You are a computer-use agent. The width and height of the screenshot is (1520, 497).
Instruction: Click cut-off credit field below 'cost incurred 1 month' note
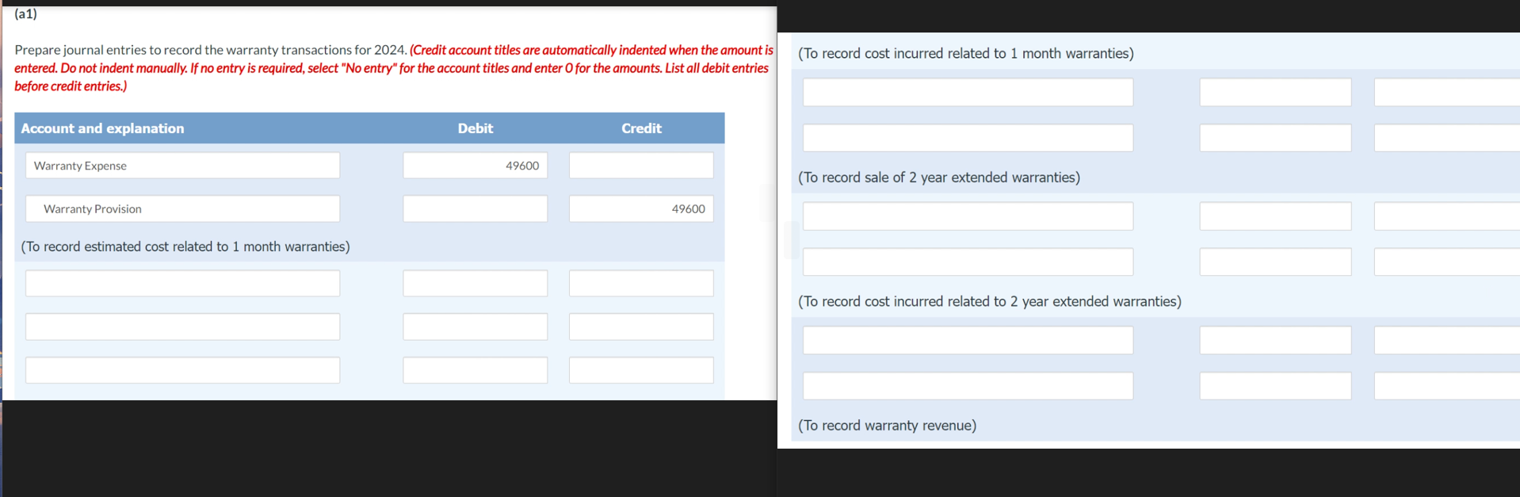coord(1447,92)
